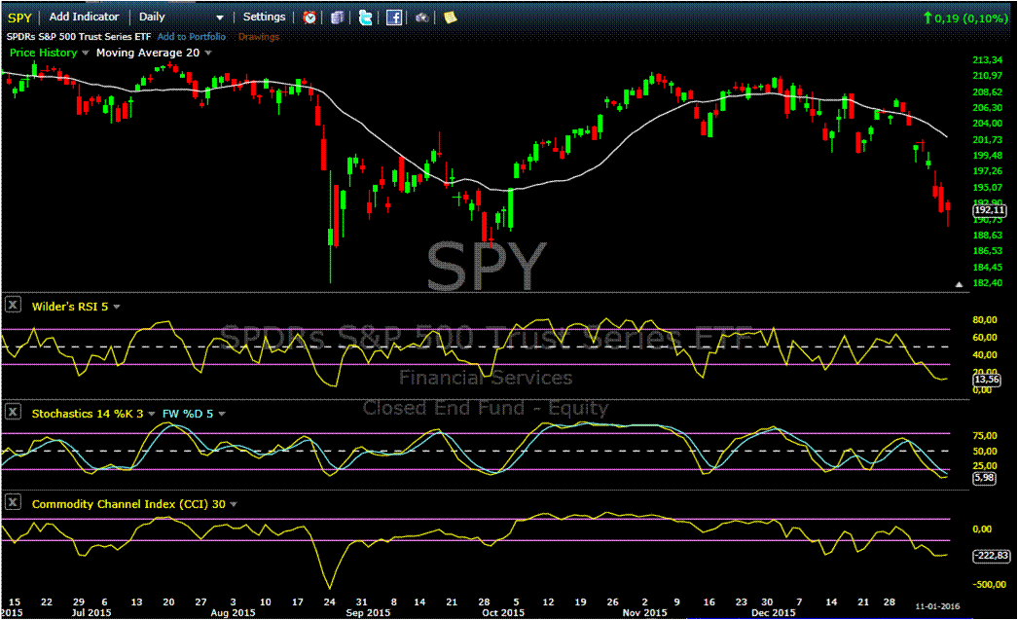Click the small white triangle above price axis bottom
The height and width of the screenshot is (620, 1018).
(961, 284)
